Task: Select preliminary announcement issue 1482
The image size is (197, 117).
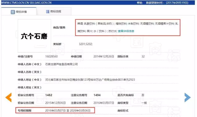Action: tap(49, 95)
